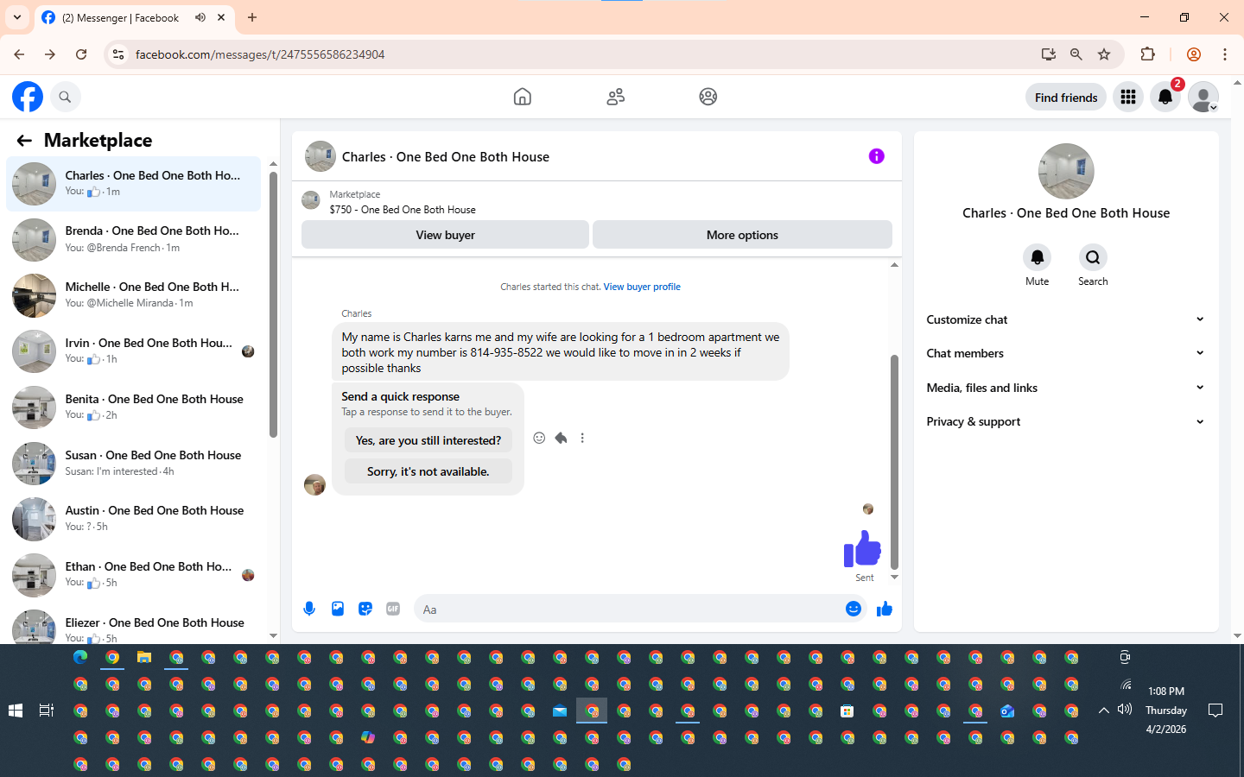Click the back arrow beside Marketplace
1244x777 pixels.
tap(24, 141)
